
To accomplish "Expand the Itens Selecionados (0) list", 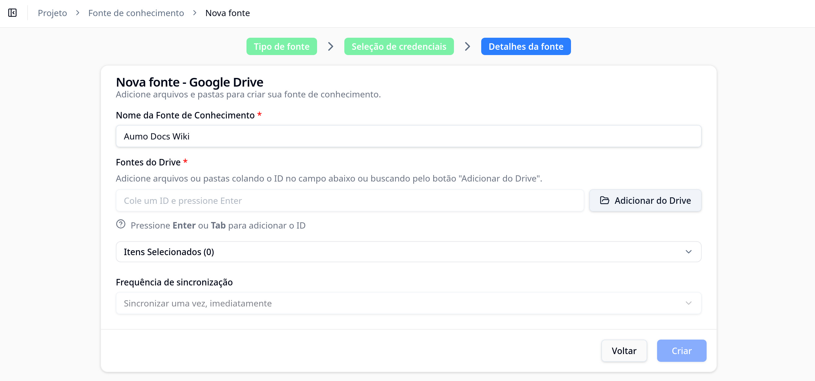I will click(408, 252).
